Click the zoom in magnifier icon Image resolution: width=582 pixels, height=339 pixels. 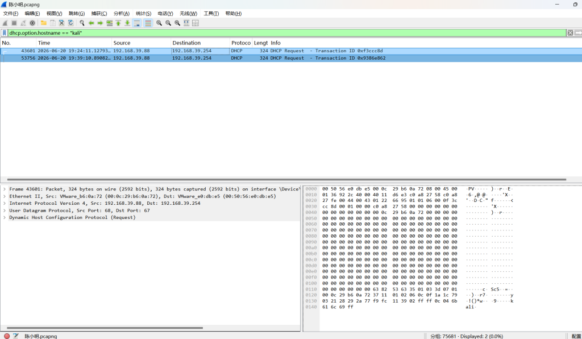pyautogui.click(x=159, y=23)
